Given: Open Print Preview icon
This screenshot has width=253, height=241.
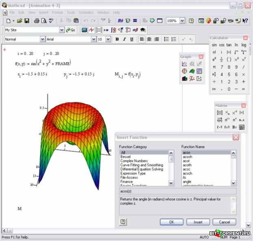Looking at the screenshot, I should [44, 21].
